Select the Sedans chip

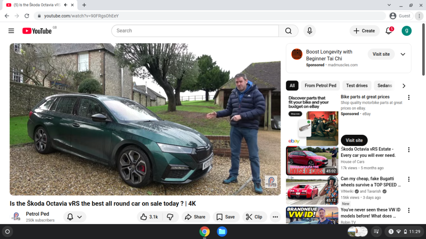click(x=385, y=86)
